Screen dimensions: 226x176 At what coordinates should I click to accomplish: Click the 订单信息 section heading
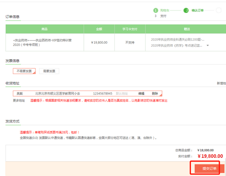[13, 17]
